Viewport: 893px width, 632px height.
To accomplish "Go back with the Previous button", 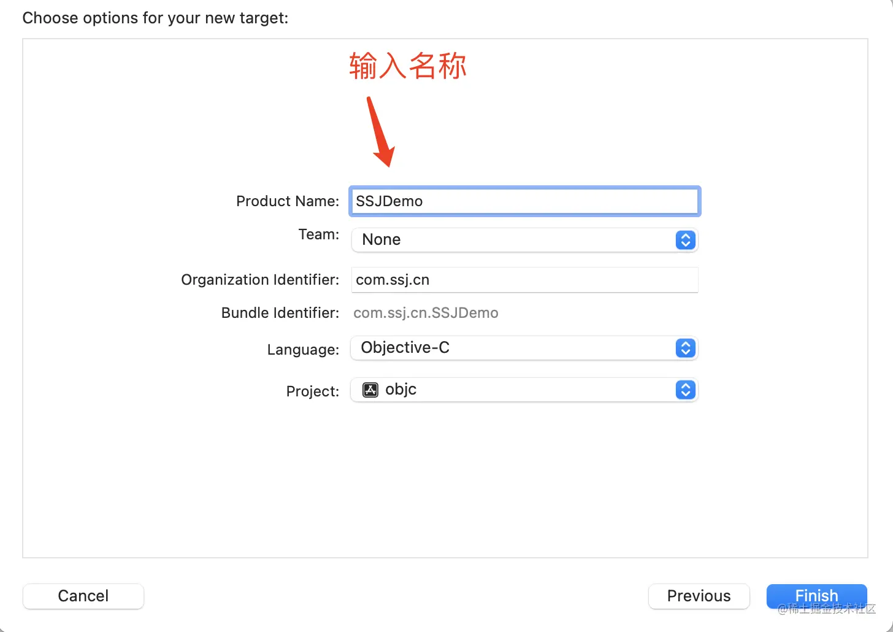I will tap(699, 596).
